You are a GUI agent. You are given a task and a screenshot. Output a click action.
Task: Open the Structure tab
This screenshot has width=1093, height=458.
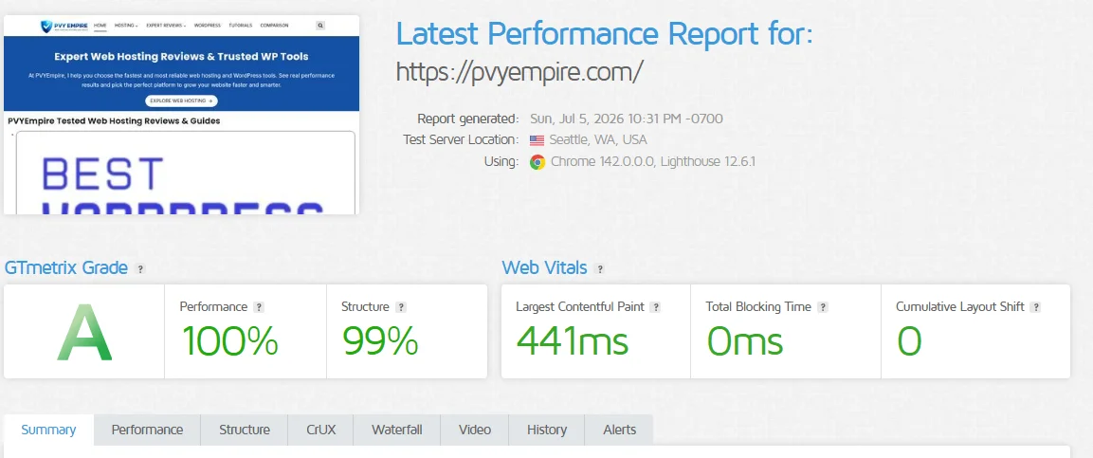[245, 431]
